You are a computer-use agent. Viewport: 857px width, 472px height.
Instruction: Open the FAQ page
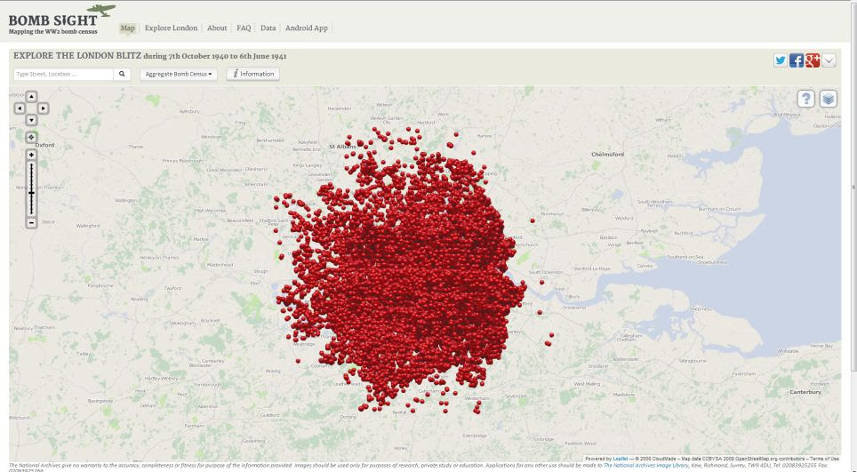(244, 28)
